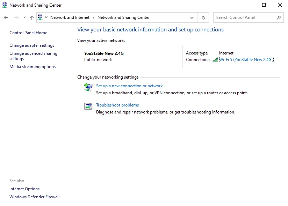This screenshot has width=288, height=206.
Task: Open Change adapter settings
Action: [x=32, y=45]
